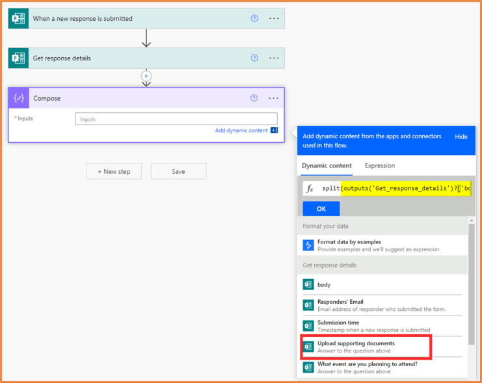Screen dimensions: 482x383
Task: Insert the 'Submission time' dynamic content
Action: (382, 326)
